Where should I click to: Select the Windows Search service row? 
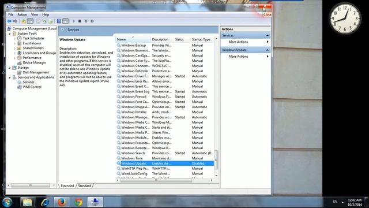click(165, 153)
